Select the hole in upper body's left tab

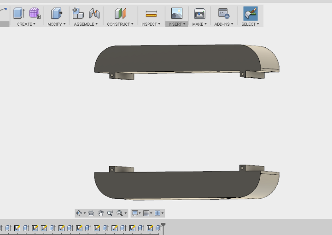112,75
